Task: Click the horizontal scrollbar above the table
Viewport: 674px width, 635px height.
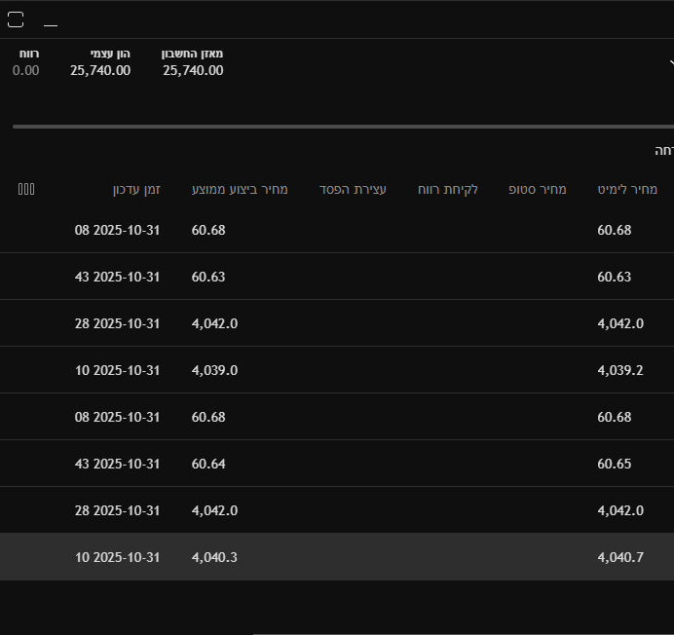Action: pos(341,127)
